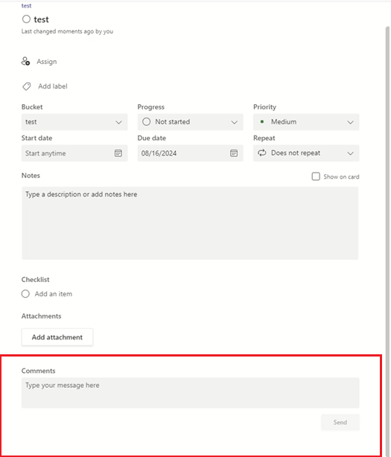Screen dimensions: 391x457
Task: Click the Due date field 08/16/2024
Action: click(x=190, y=153)
